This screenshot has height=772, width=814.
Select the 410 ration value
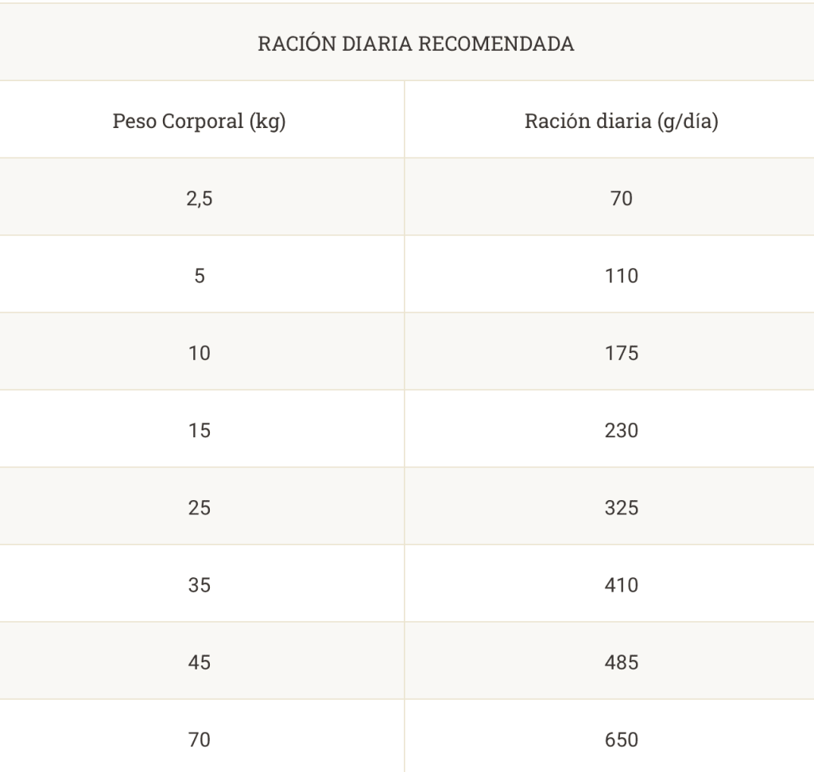click(622, 585)
